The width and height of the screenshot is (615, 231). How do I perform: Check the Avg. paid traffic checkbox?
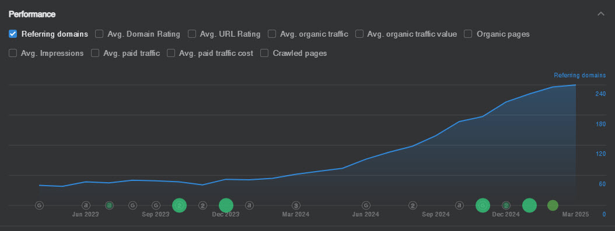click(x=95, y=53)
